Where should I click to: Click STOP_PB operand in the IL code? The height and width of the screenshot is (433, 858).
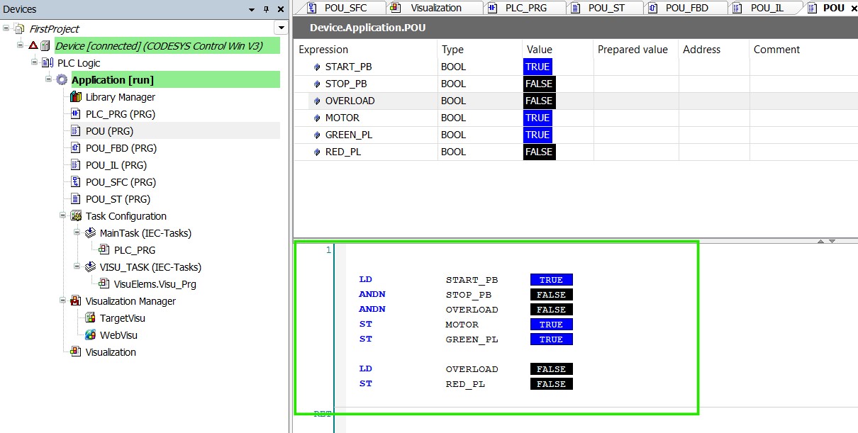pos(469,295)
